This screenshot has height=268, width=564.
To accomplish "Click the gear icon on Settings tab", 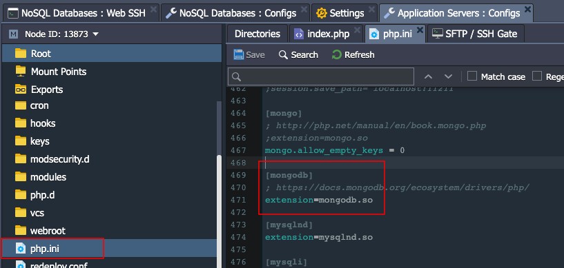I will (x=322, y=13).
